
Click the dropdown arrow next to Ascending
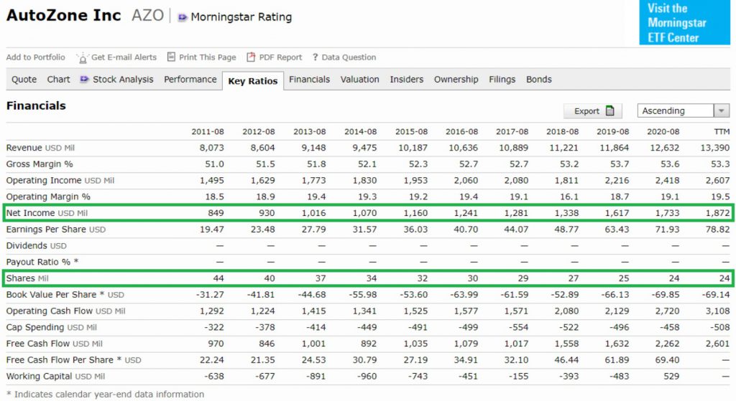tap(722, 110)
